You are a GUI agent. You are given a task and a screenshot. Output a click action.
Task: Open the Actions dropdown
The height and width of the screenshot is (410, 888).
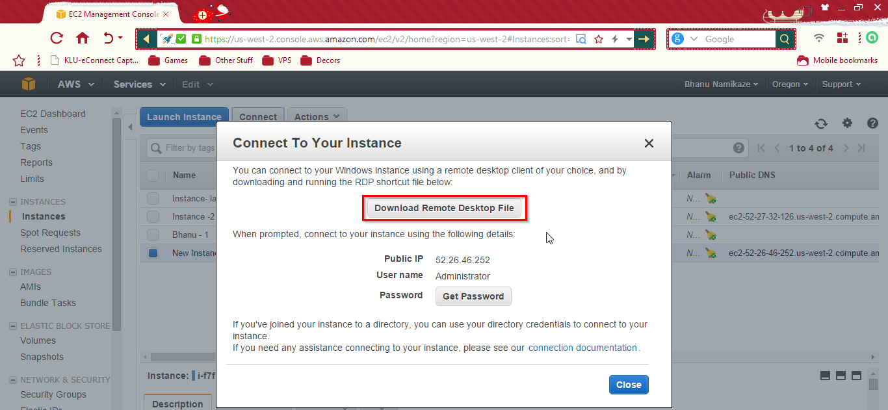tap(317, 116)
